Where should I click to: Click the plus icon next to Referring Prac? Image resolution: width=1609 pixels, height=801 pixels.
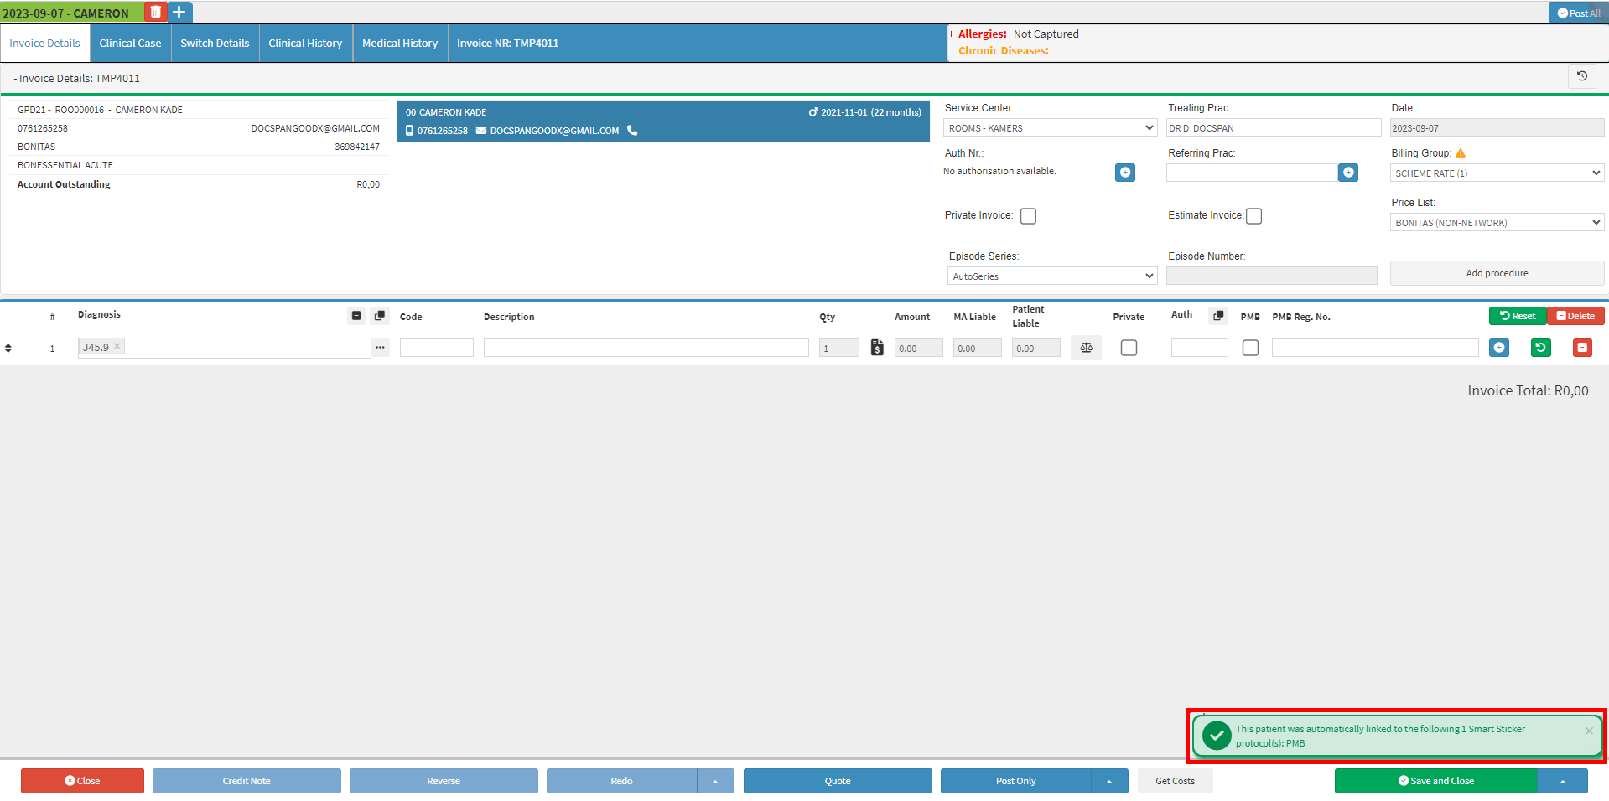(1347, 173)
